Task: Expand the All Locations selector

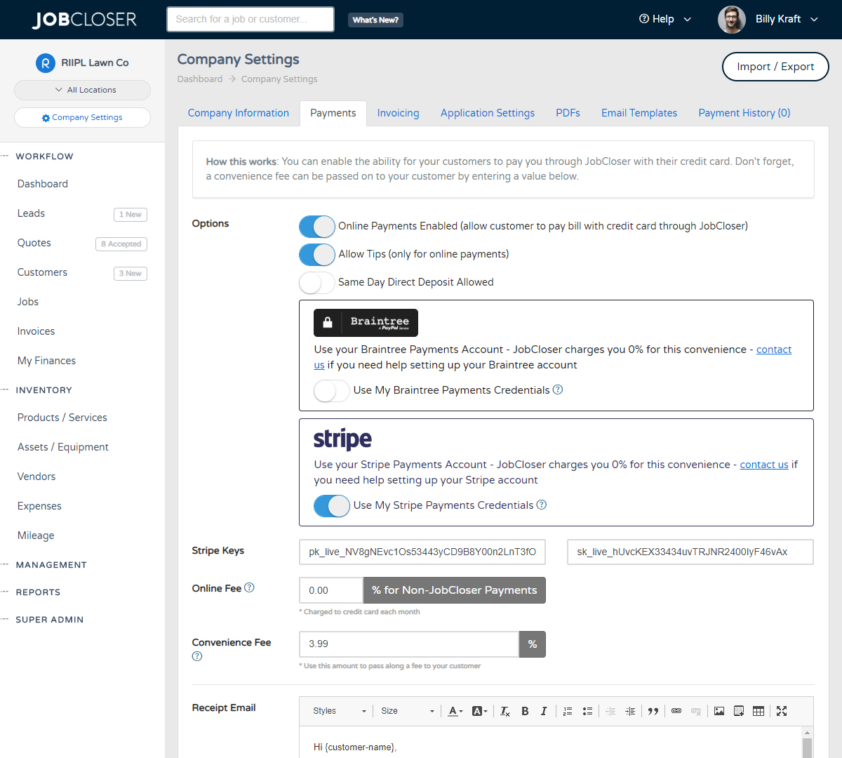Action: tap(82, 90)
